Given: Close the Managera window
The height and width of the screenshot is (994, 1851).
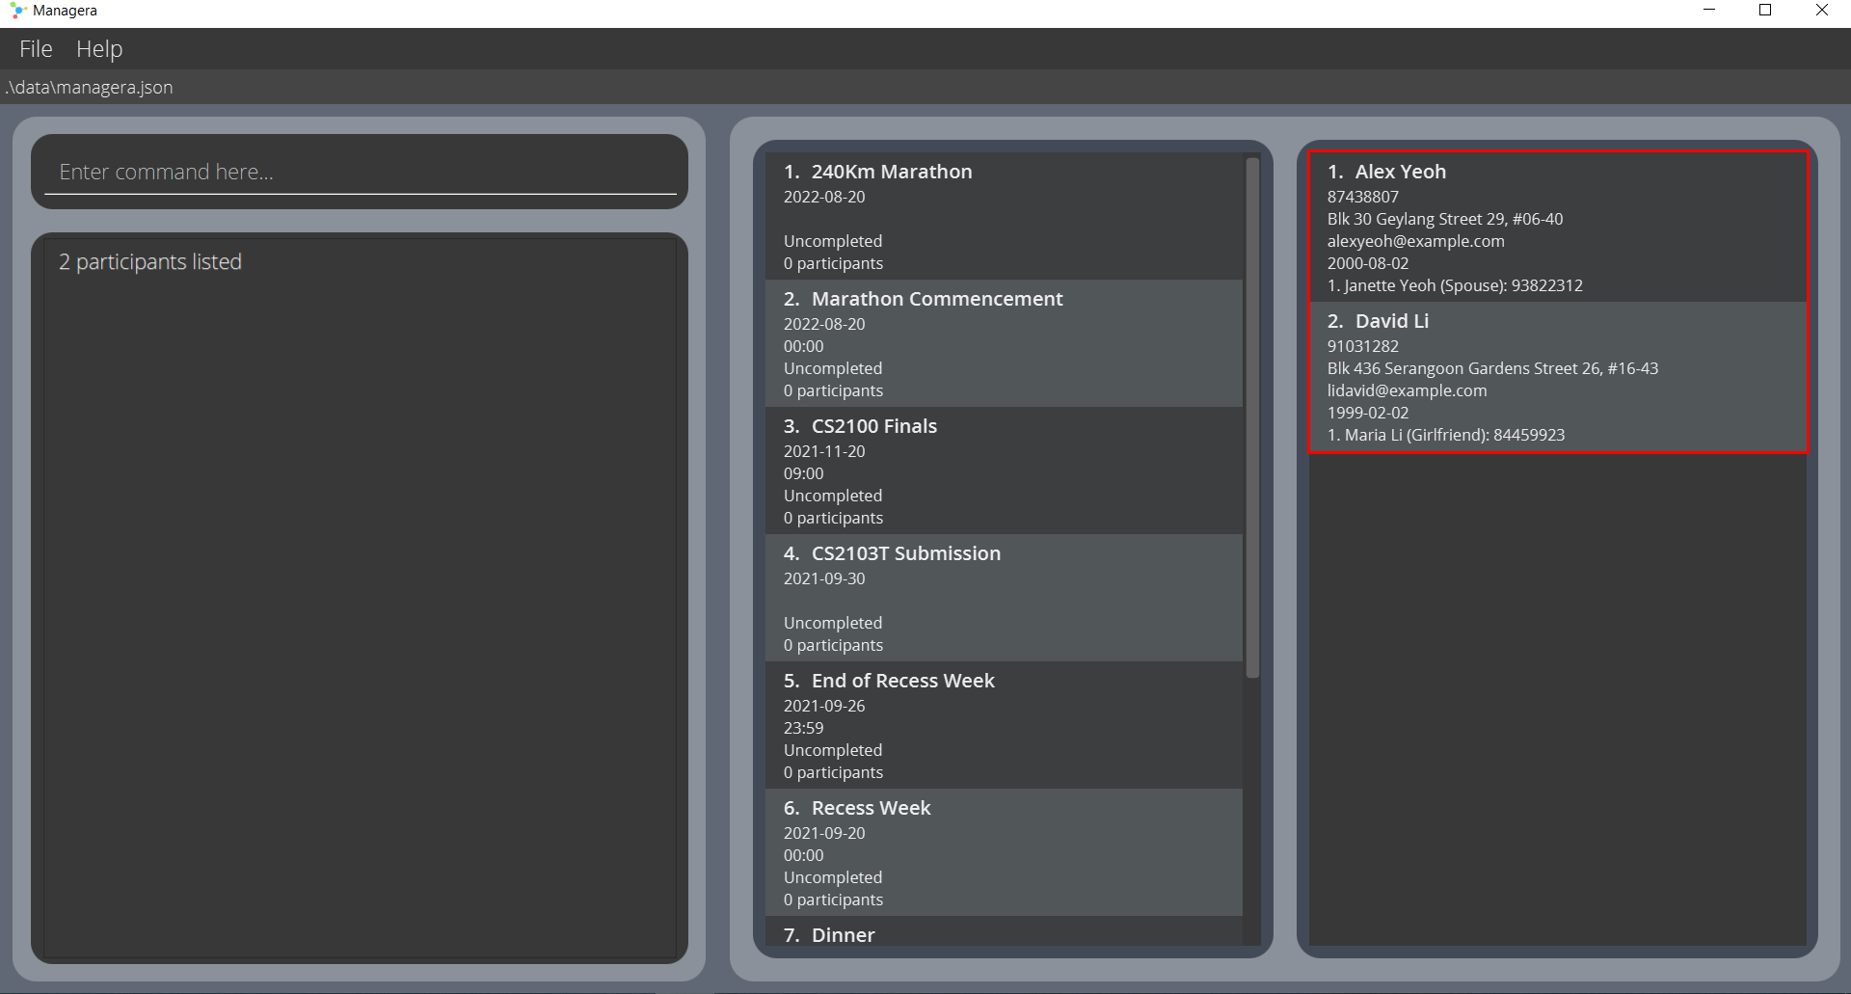Looking at the screenshot, I should point(1822,11).
